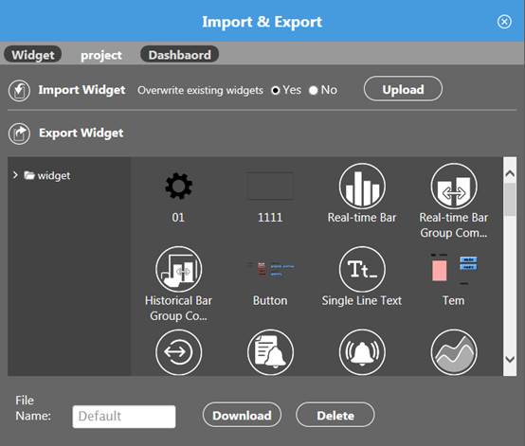Switch to the project tab
525x446 pixels.
click(101, 55)
